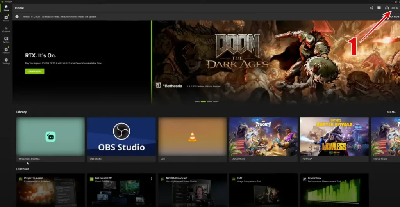The image size is (400, 207).
Task: Select the last carousel page indicator
Action: [216, 101]
